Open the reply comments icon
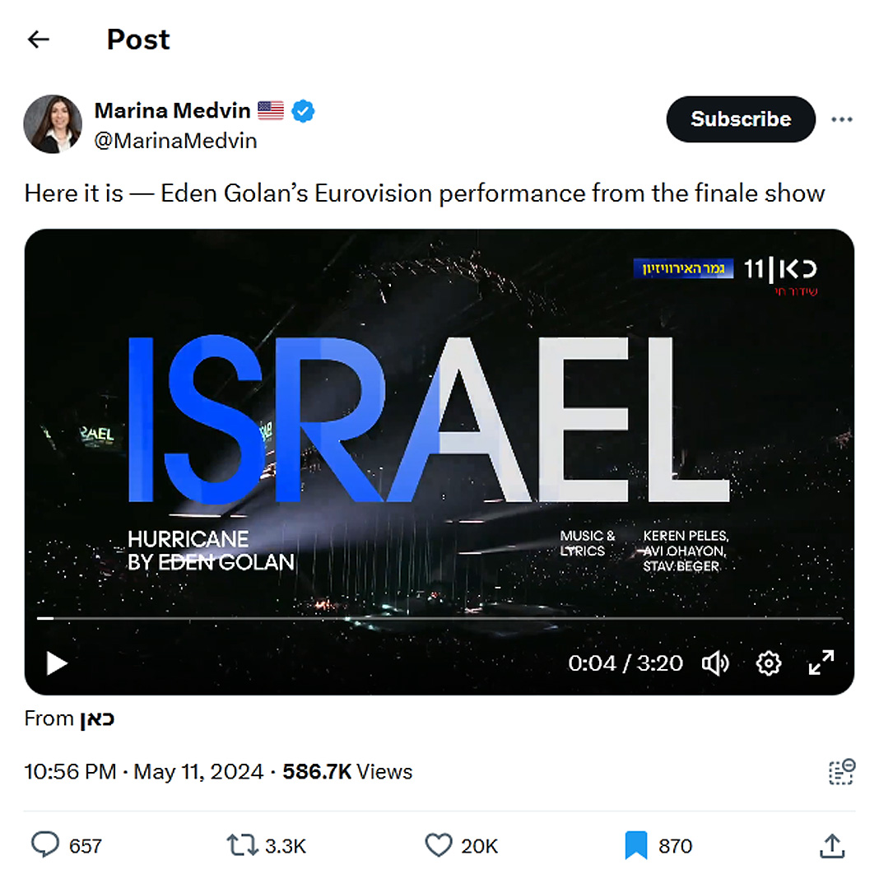 tap(45, 845)
